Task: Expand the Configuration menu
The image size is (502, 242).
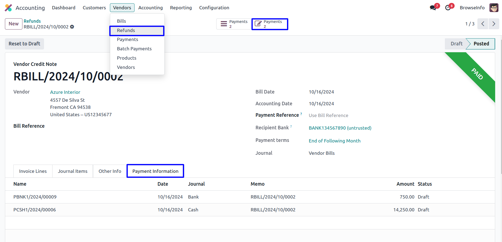Action: (214, 8)
